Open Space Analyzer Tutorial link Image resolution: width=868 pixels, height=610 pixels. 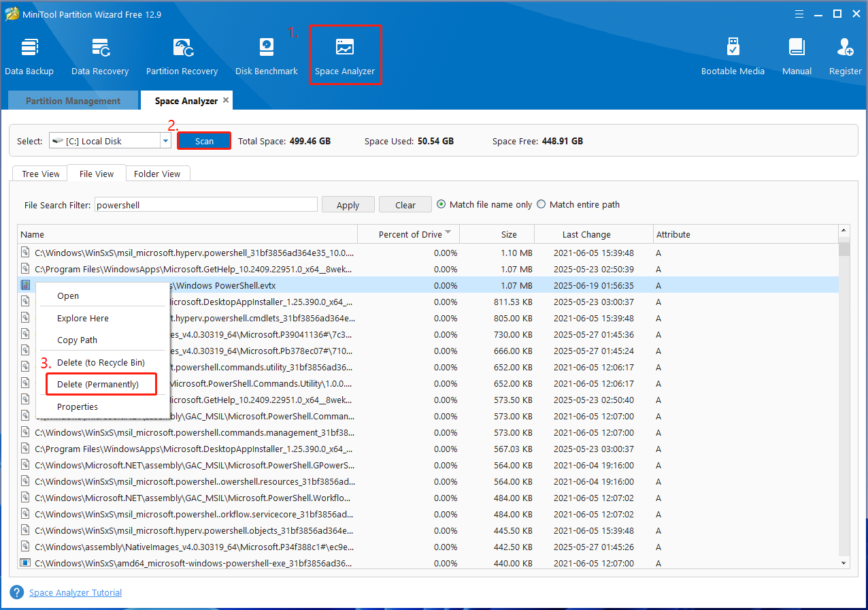coord(76,592)
